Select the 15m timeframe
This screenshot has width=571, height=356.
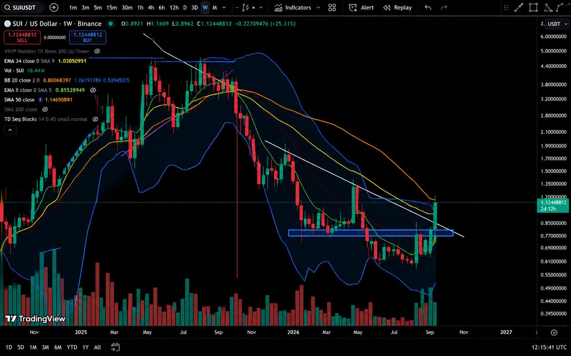pos(112,8)
